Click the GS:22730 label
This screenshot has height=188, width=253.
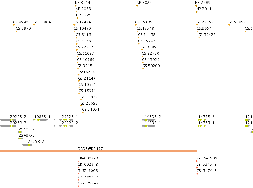click(x=151, y=53)
